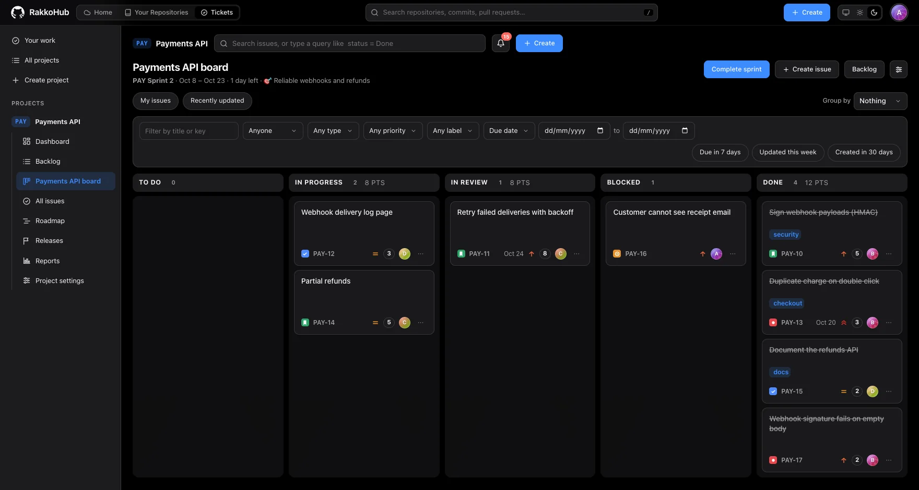Open the Any label dropdown
Viewport: 919px width, 490px height.
coord(453,131)
